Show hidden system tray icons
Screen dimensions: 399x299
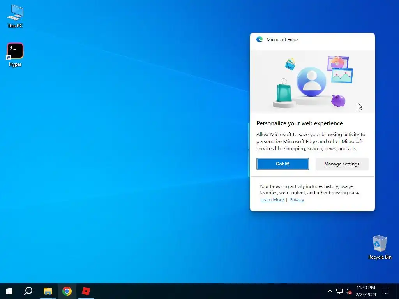(330, 291)
